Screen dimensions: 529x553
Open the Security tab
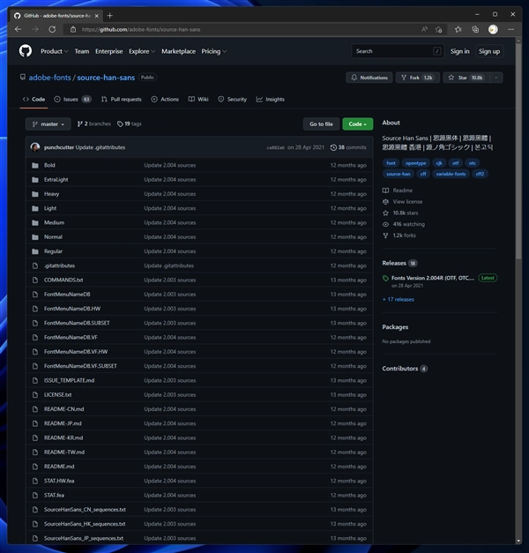(x=233, y=99)
